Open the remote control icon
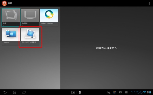Screen dimensions: 153x95 (x=80, y=92)
